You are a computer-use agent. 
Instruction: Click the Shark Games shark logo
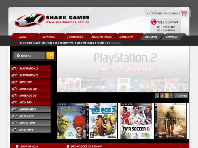point(30,20)
